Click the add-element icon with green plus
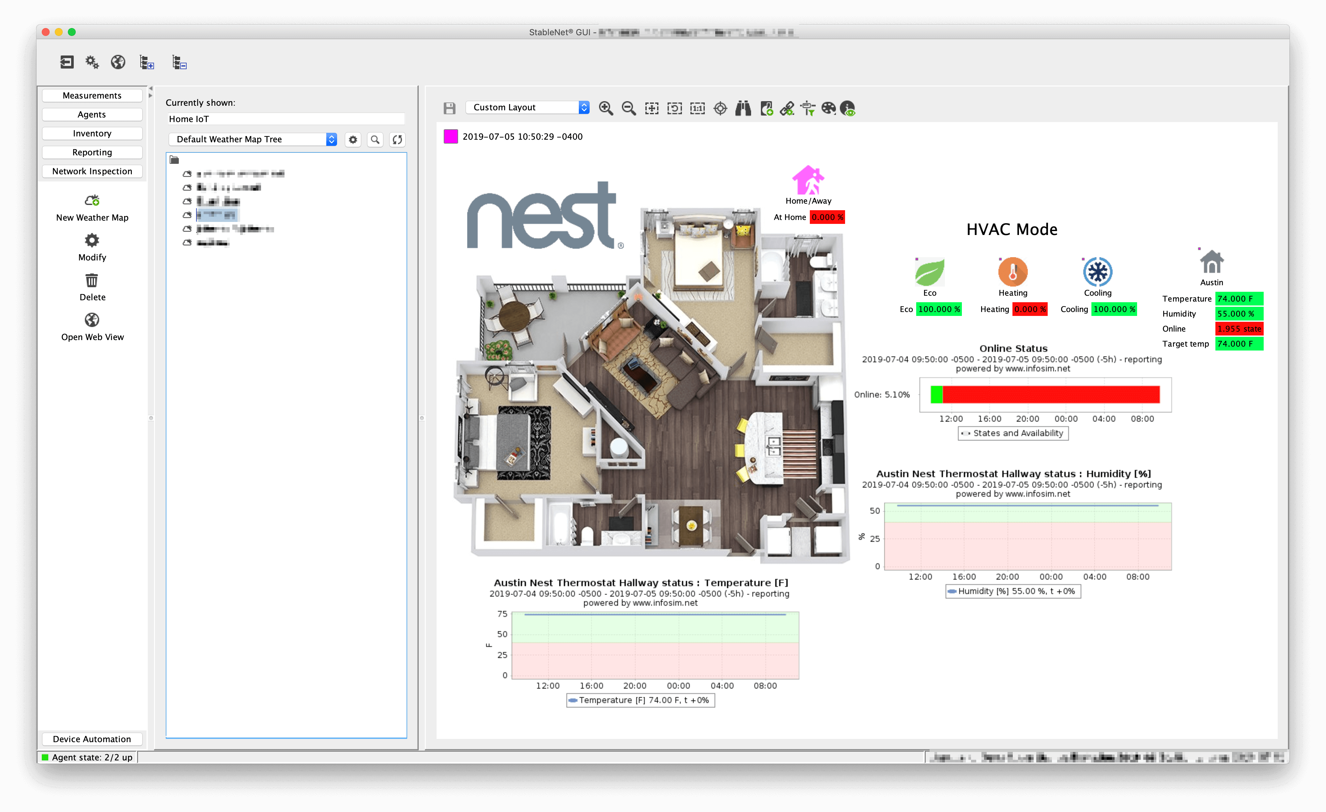The image size is (1326, 812). tap(766, 108)
